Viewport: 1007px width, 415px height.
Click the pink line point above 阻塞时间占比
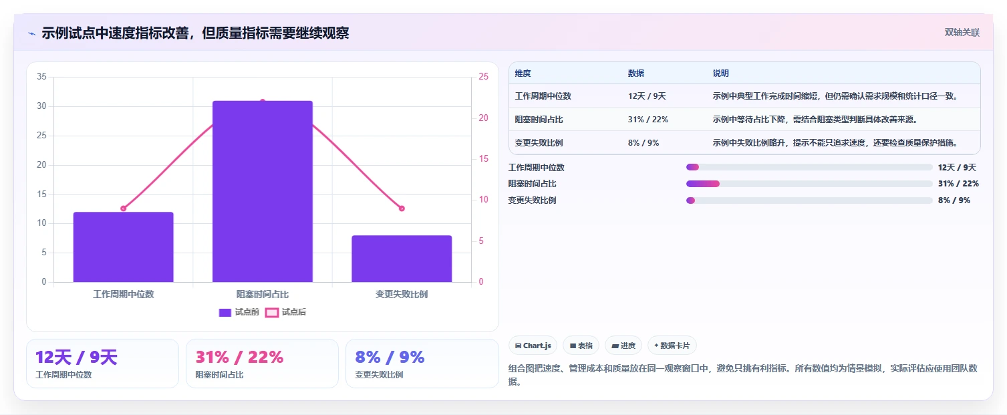(263, 102)
